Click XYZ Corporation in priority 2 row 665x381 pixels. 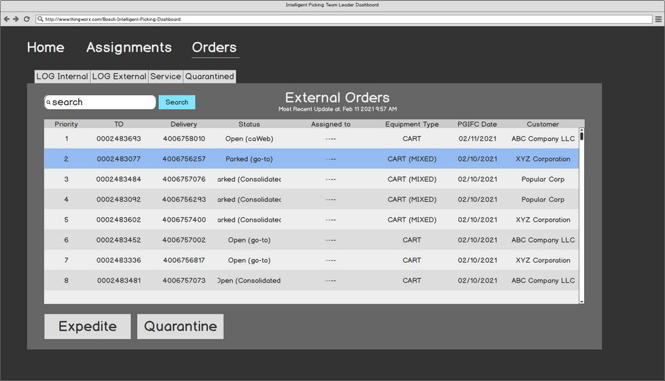coord(543,159)
